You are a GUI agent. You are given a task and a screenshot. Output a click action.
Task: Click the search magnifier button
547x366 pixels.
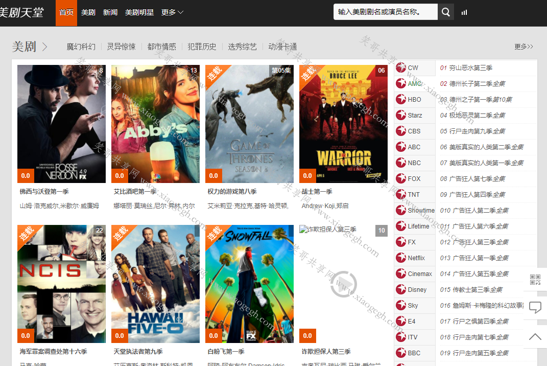click(x=445, y=12)
